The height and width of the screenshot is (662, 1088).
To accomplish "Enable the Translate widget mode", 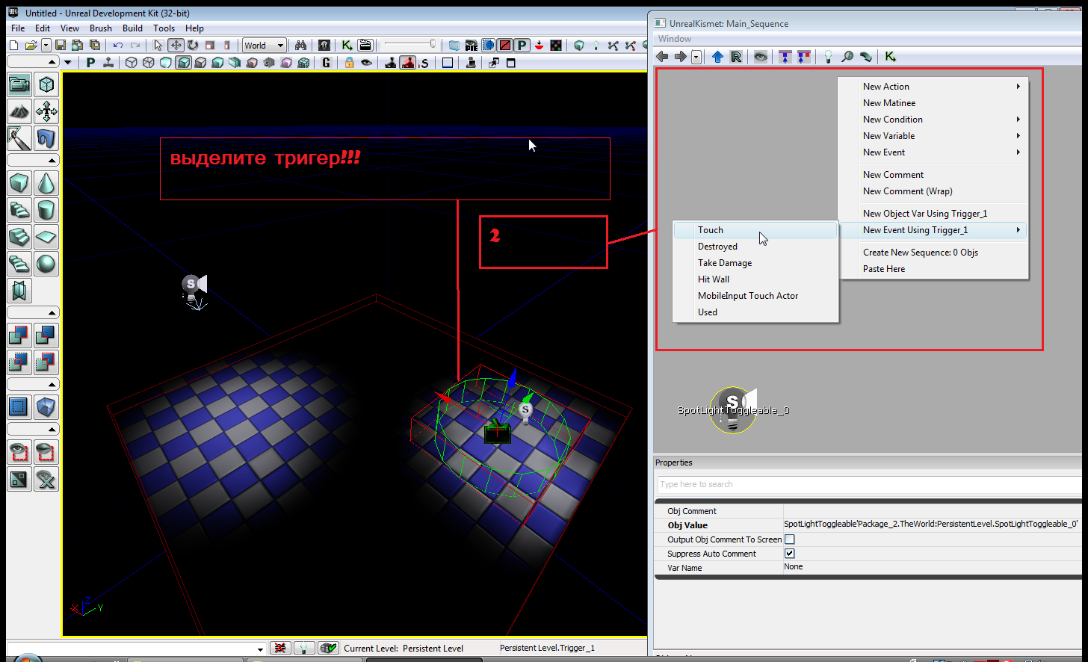I will click(x=176, y=46).
